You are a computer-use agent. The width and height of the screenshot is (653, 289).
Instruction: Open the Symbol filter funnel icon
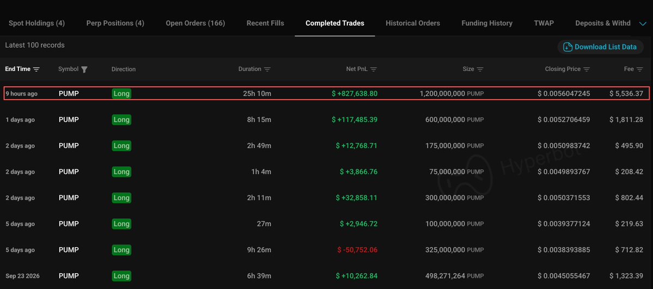pos(84,70)
